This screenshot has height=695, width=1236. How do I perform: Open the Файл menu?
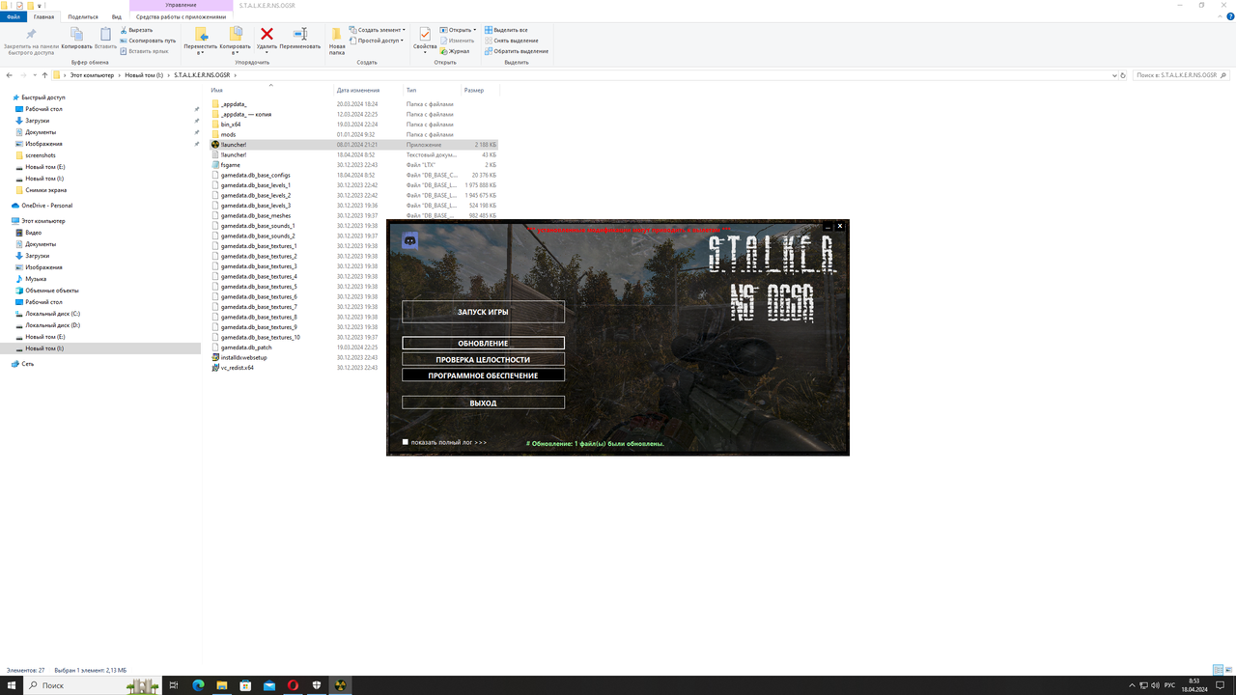(14, 16)
